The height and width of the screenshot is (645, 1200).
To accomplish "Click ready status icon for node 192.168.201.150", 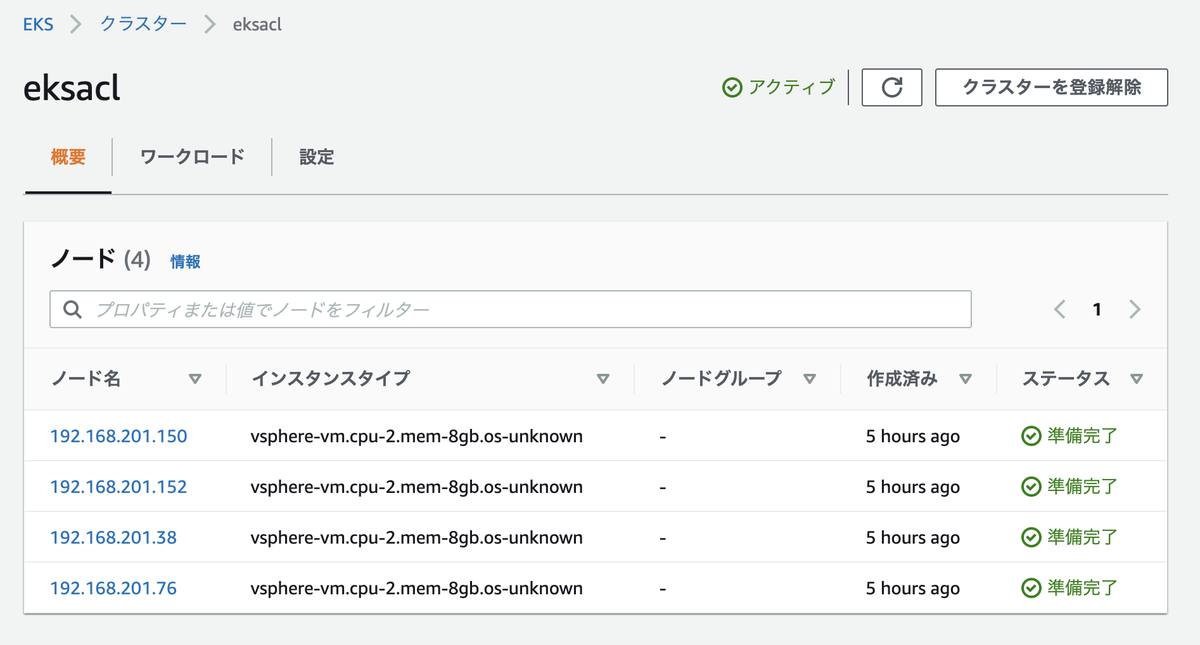I will coord(1031,436).
